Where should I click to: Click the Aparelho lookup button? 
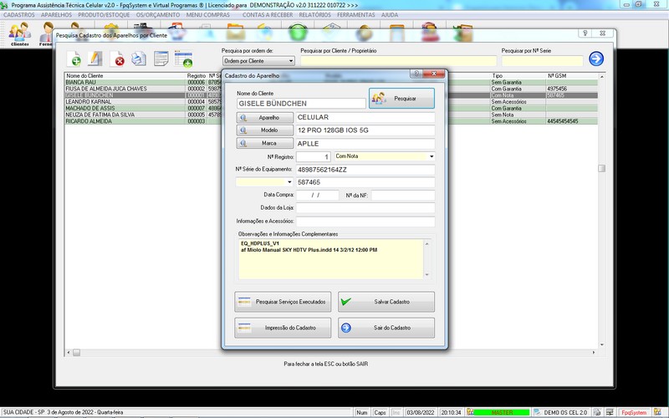tap(263, 118)
